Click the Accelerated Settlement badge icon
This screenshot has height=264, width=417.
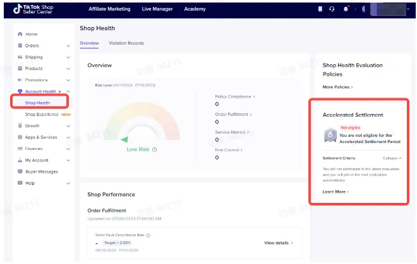click(x=330, y=135)
